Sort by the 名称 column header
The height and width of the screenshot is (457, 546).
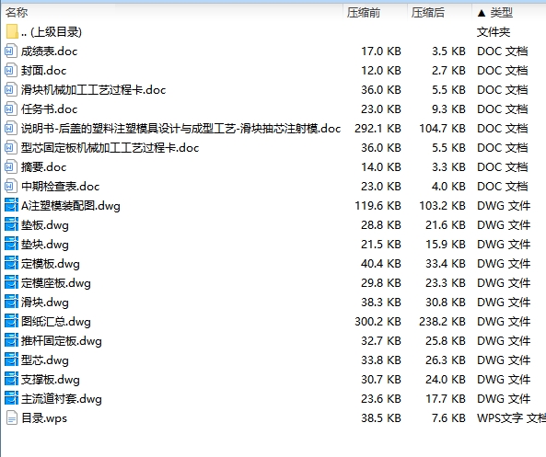pyautogui.click(x=16, y=13)
